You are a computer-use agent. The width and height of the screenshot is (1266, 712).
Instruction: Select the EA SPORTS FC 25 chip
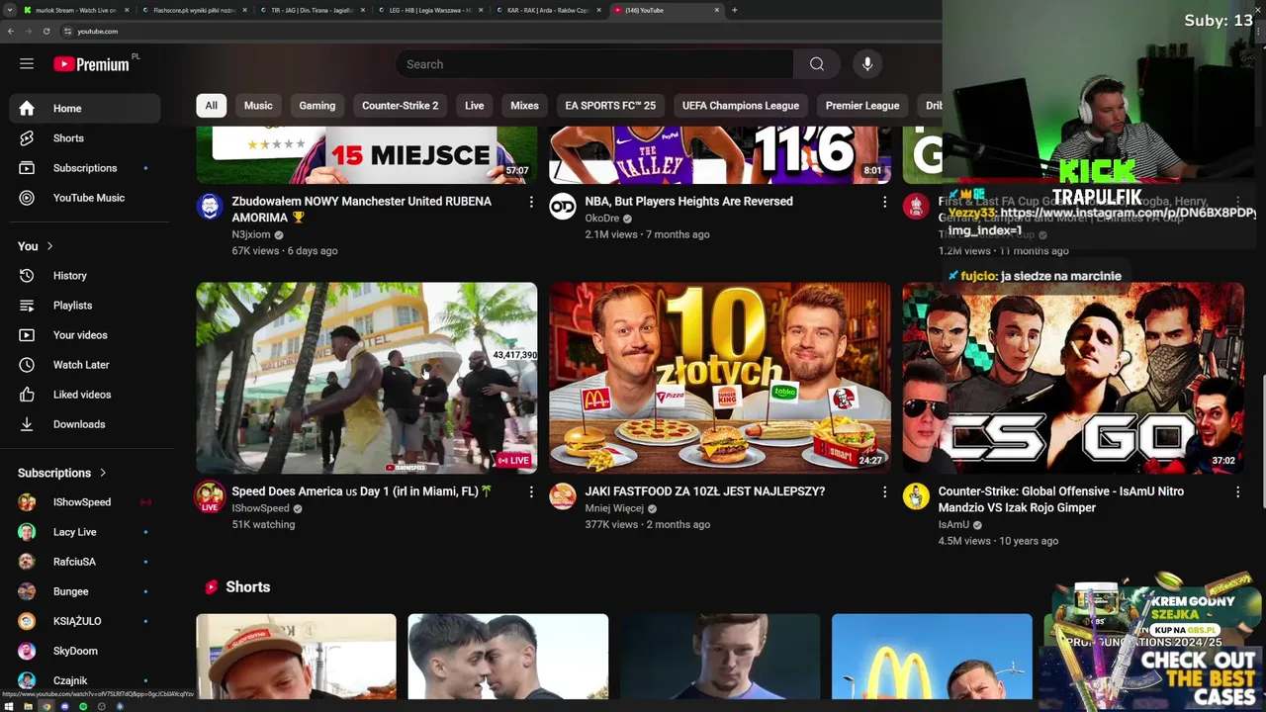pos(610,106)
